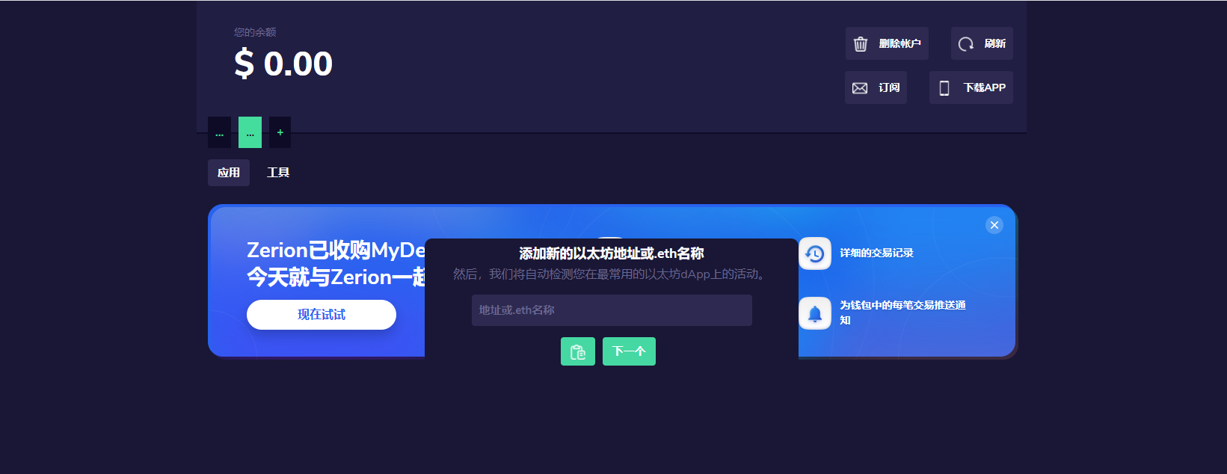The height and width of the screenshot is (474, 1227).
Task: Click the Zerion已收购MyDe banner headline
Action: click(336, 250)
